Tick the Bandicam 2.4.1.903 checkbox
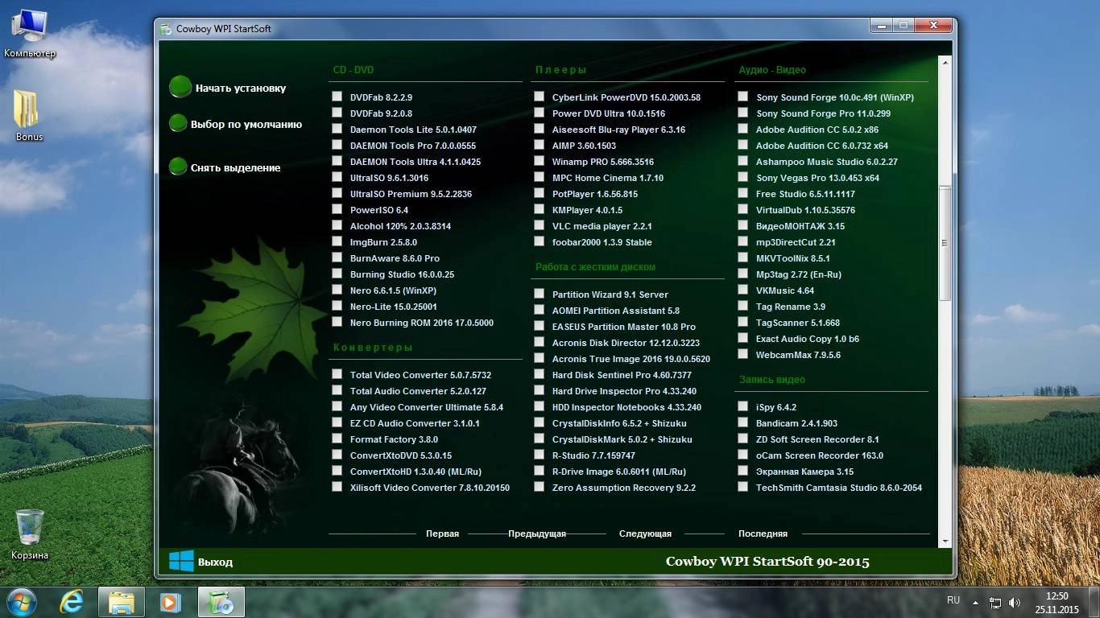 [742, 422]
